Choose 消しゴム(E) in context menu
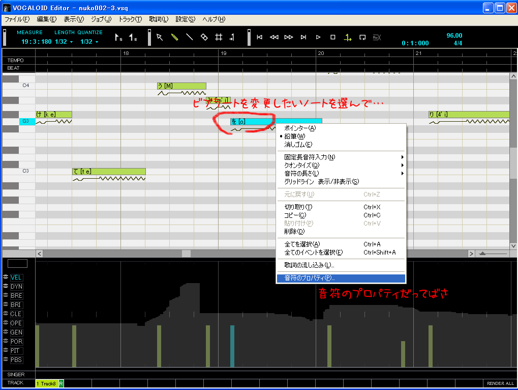 pyautogui.click(x=341, y=145)
